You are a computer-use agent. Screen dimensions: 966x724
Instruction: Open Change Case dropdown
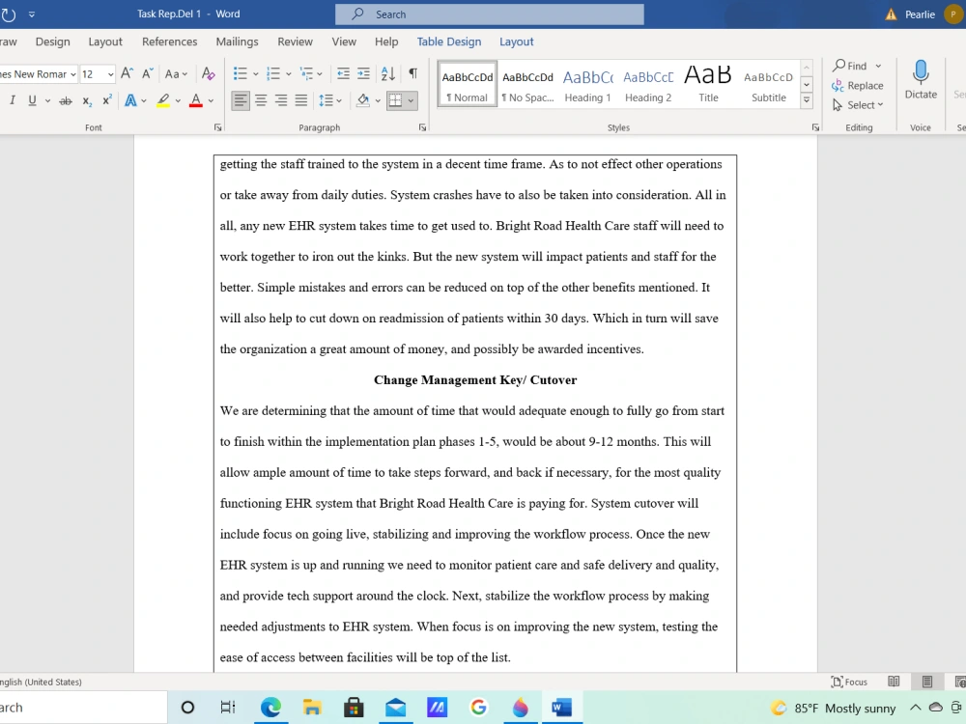click(176, 74)
